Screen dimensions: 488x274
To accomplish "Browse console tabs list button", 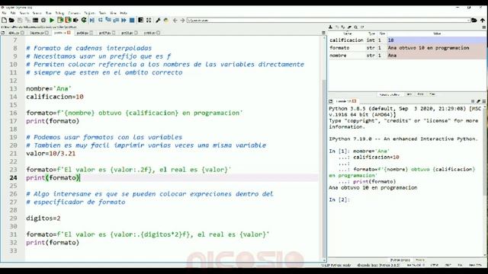I will 330,101.
